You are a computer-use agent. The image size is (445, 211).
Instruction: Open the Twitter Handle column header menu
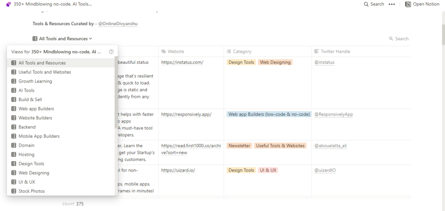pos(332,52)
